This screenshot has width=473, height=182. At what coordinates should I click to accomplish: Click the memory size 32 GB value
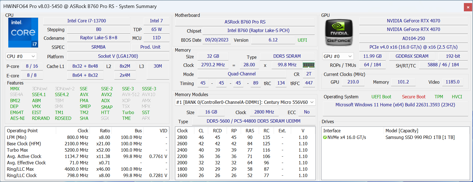click(213, 56)
